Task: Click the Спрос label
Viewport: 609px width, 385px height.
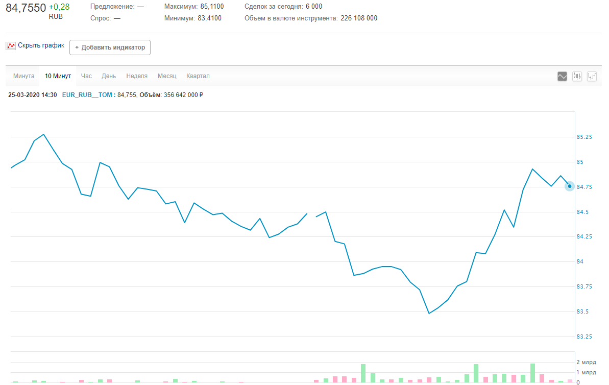Action: 101,18
